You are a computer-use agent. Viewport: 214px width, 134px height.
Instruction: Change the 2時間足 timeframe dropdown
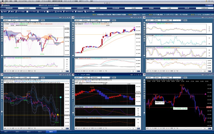point(87,77)
